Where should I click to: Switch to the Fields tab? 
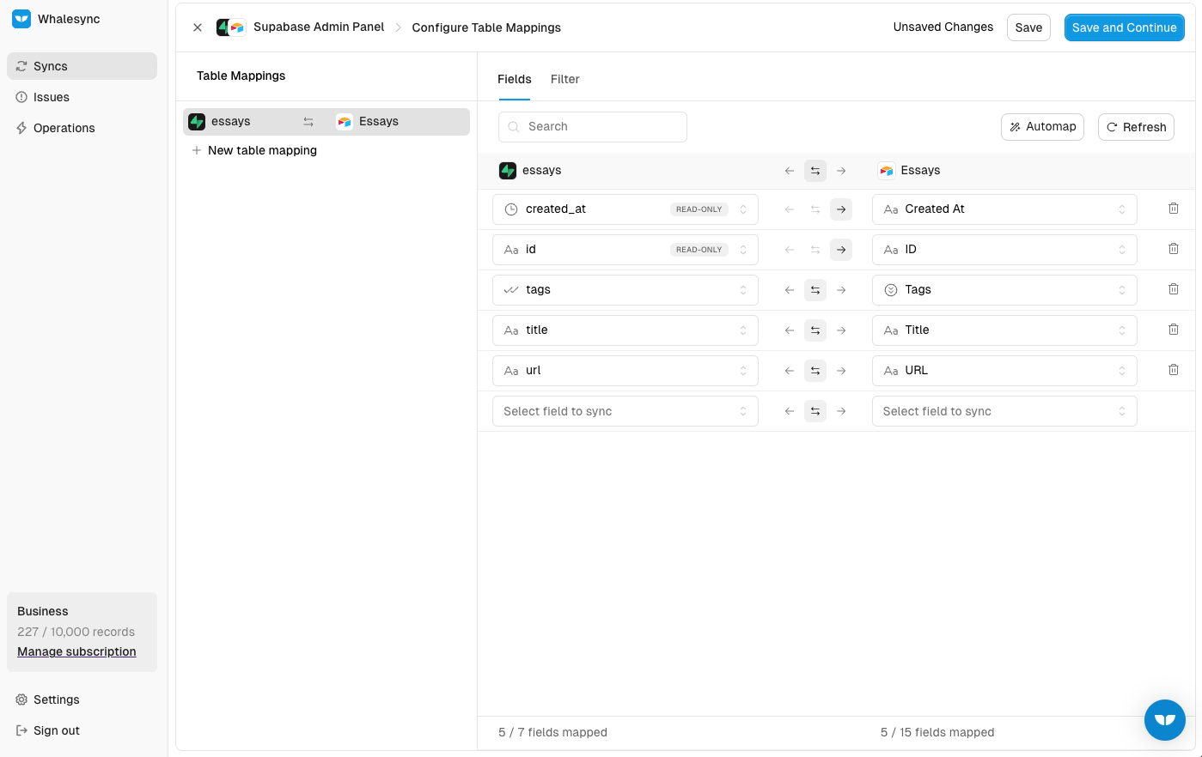tap(515, 79)
